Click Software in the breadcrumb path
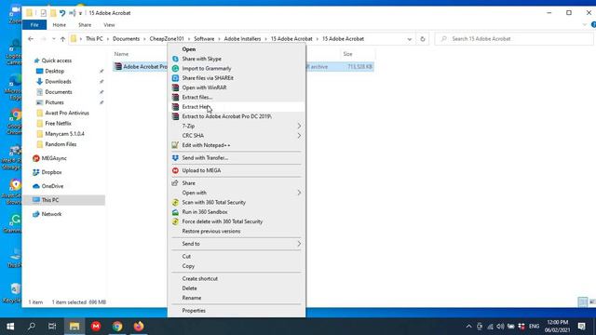Viewport: 596px width, 335px height. pos(204,39)
